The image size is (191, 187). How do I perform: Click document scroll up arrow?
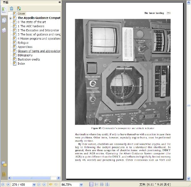point(188,3)
